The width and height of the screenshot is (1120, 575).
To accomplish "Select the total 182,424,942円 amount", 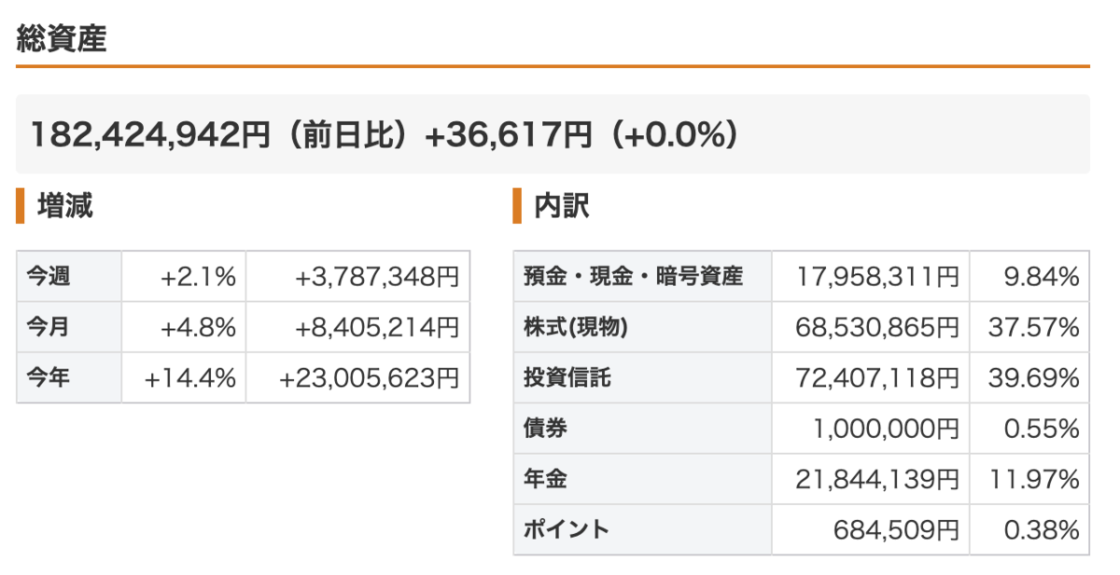I will (x=148, y=135).
